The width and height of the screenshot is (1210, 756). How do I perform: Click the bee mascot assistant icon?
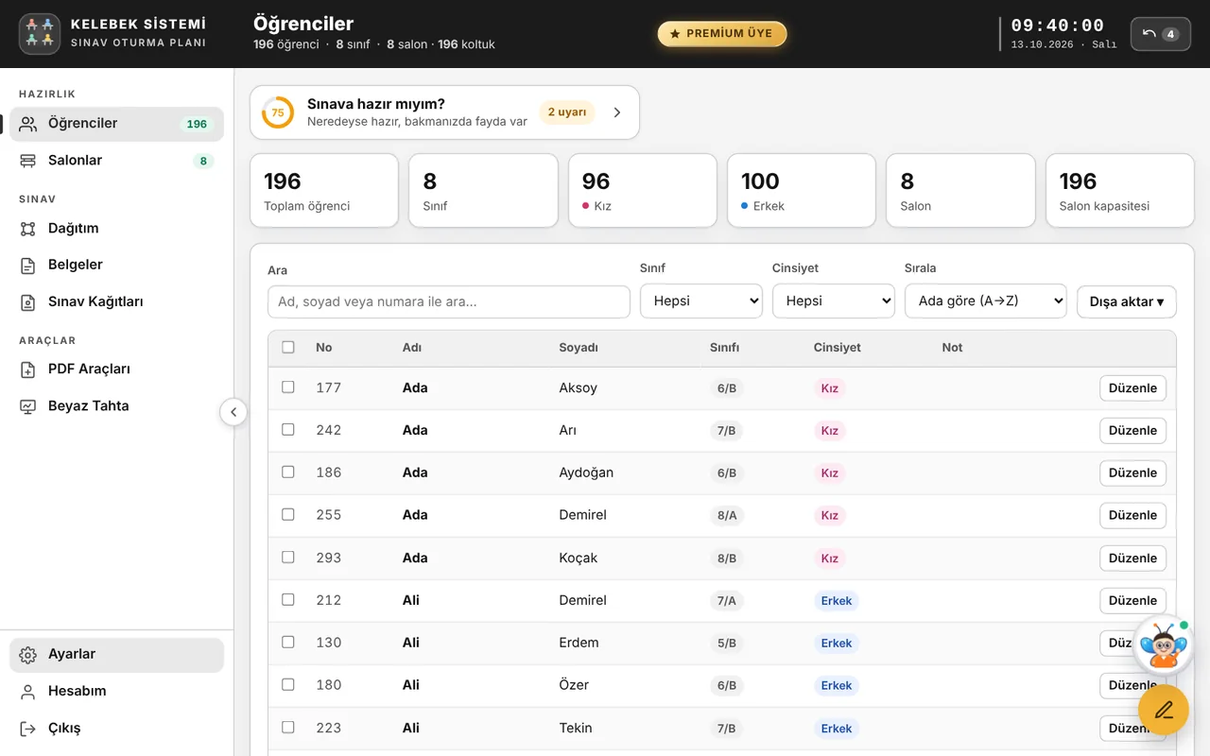click(x=1163, y=645)
